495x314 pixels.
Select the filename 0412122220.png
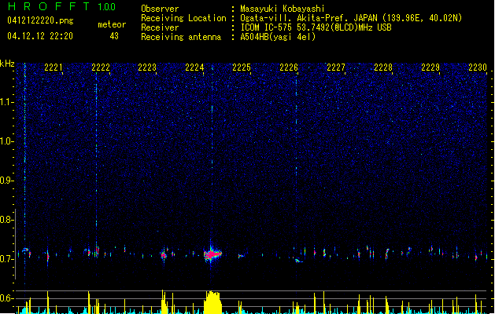point(40,20)
